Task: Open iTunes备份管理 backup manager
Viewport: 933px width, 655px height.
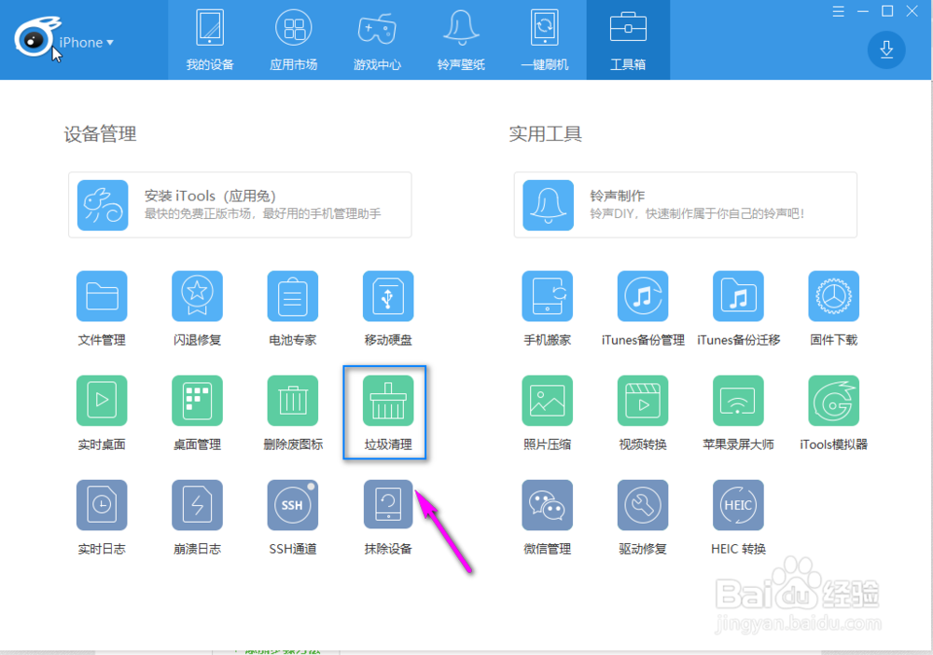Action: tap(643, 296)
